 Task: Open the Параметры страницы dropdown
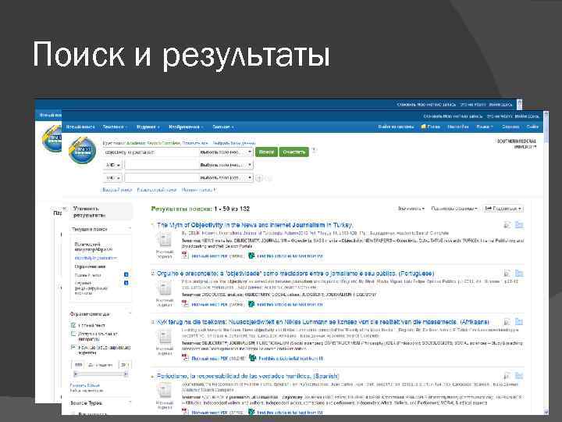[x=454, y=209]
